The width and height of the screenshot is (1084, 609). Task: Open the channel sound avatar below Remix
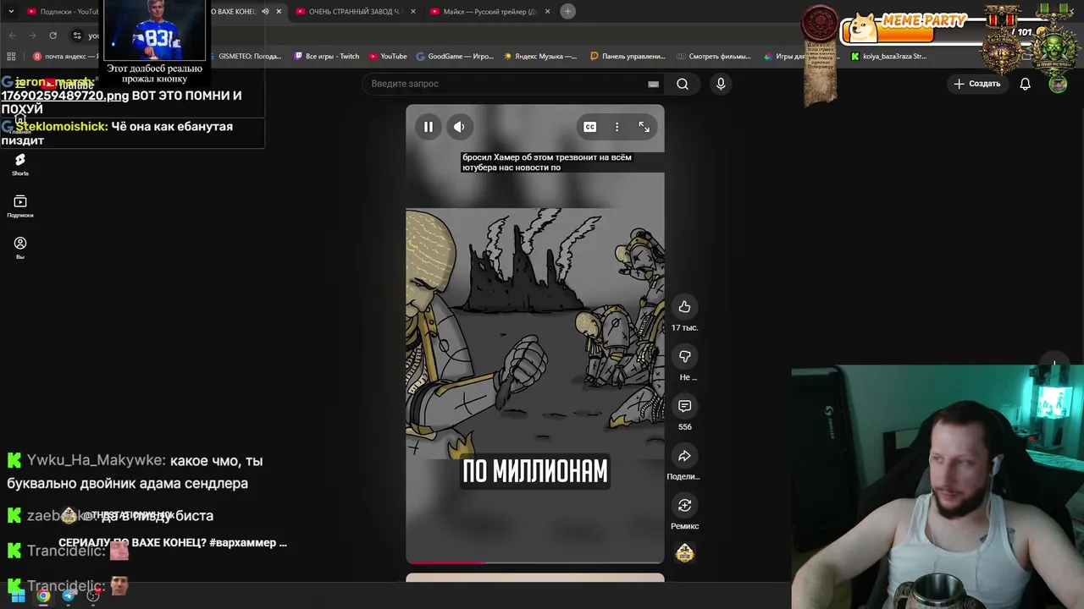tap(684, 553)
